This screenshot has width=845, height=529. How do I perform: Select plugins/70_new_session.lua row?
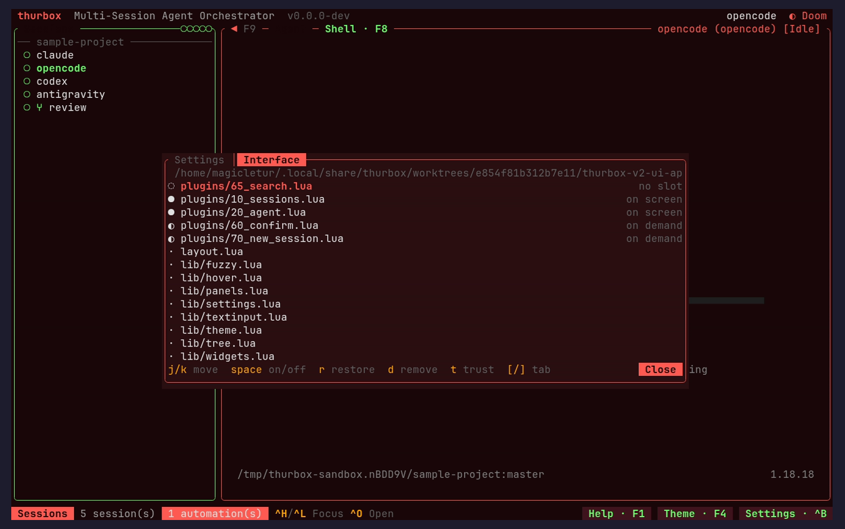tap(425, 239)
